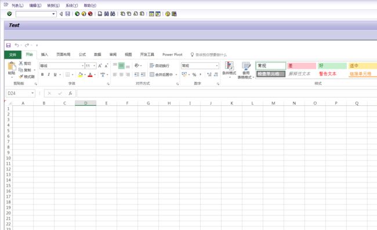Toggle Align Left in alignment group
Image resolution: width=377 pixels, height=230 pixels.
click(115, 75)
